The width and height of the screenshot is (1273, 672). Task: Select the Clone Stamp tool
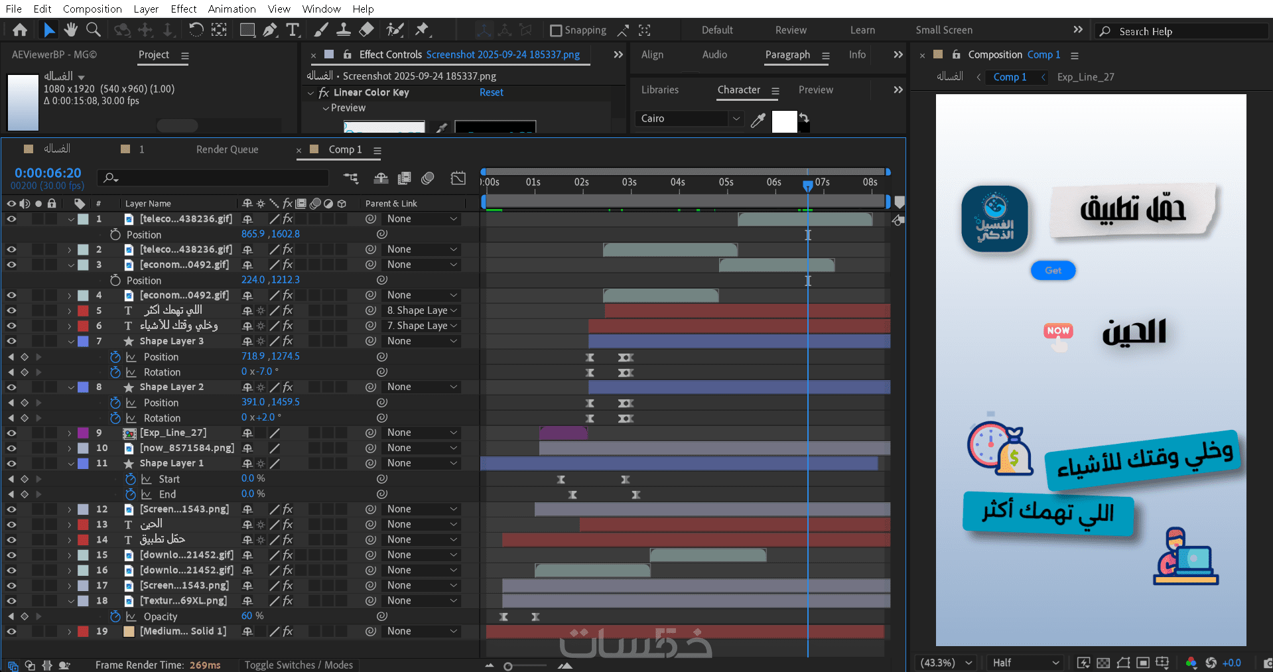343,30
